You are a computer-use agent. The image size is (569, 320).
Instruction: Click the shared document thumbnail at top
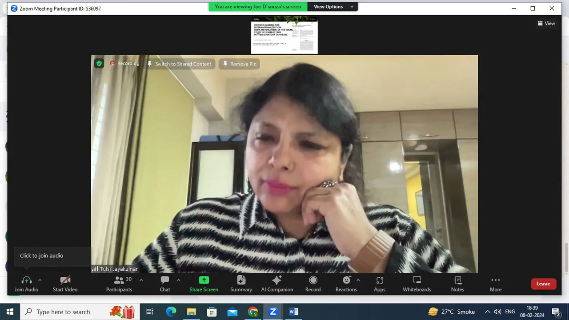tap(284, 36)
